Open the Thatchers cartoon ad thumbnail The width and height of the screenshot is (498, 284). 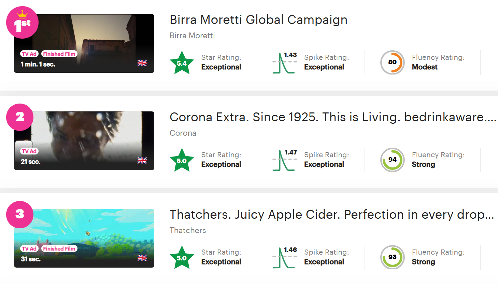pyautogui.click(x=84, y=238)
